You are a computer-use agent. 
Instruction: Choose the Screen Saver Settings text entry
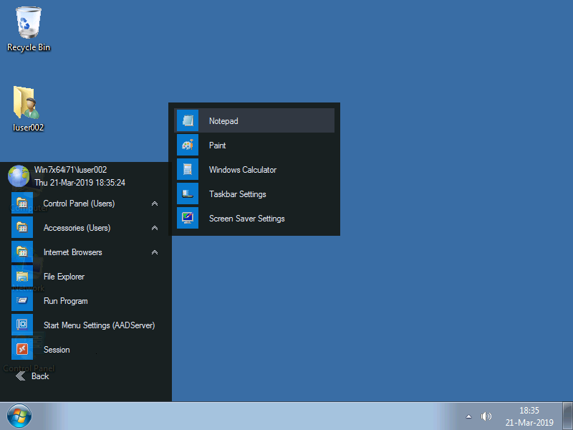click(246, 219)
